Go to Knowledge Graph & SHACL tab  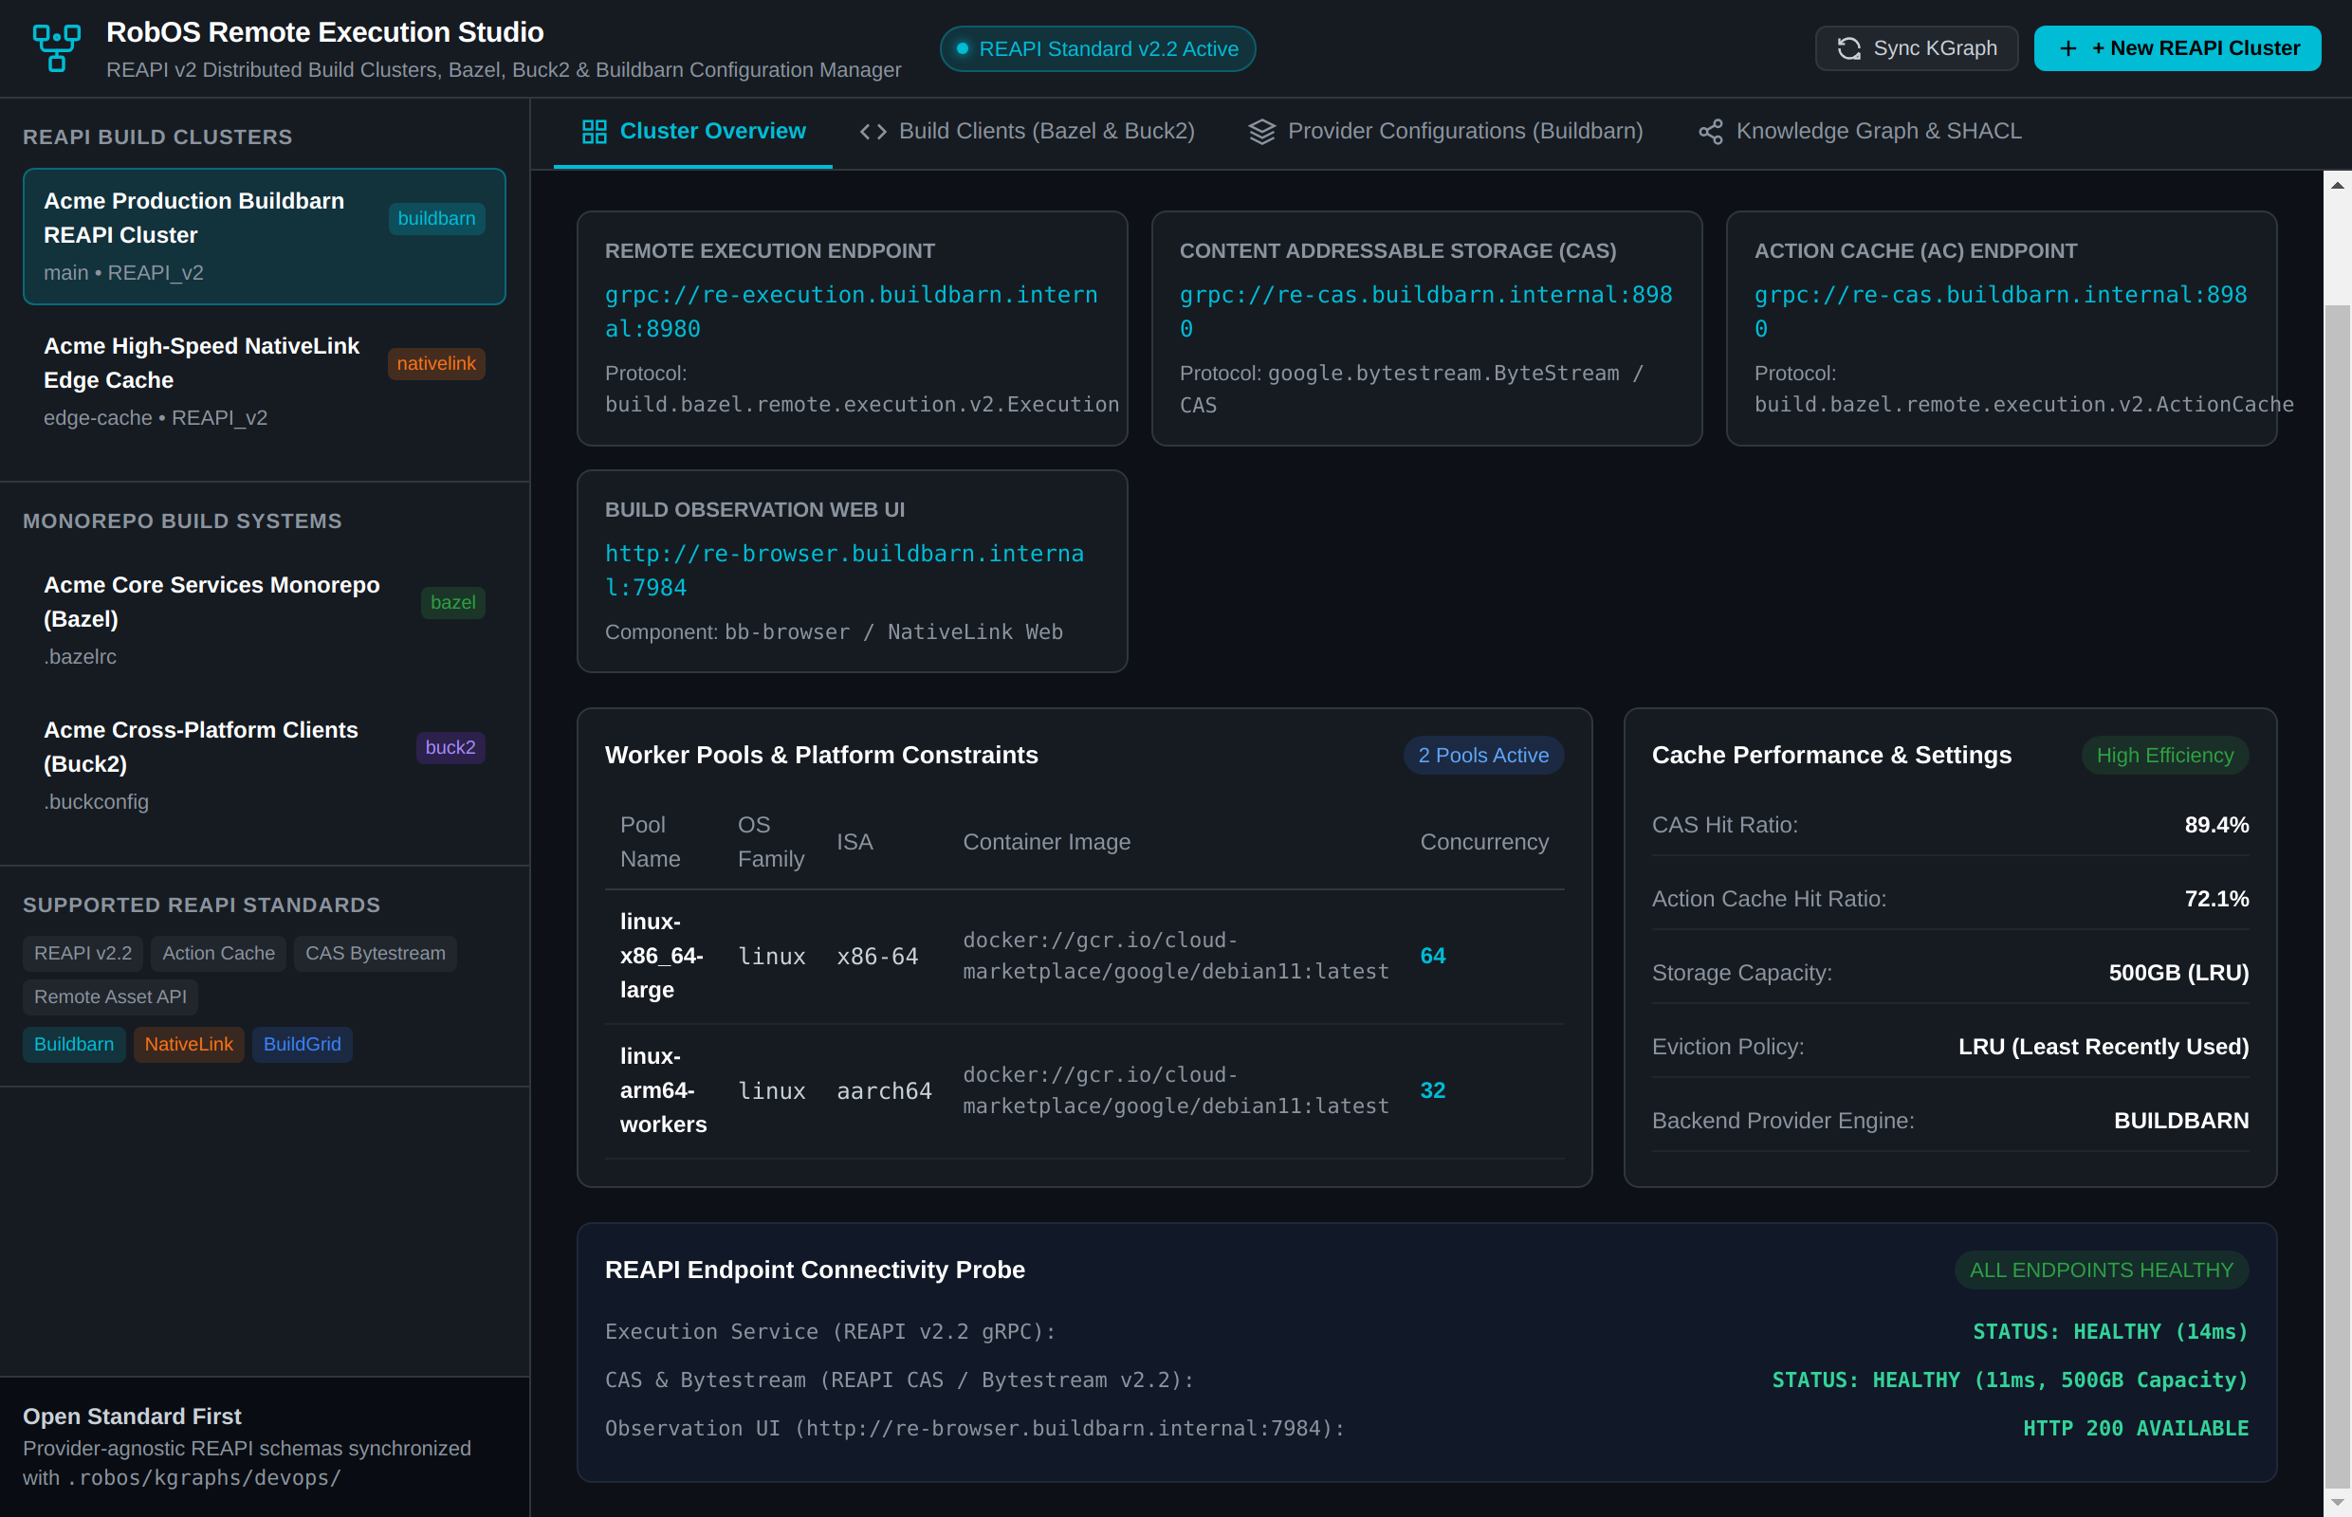(1860, 132)
